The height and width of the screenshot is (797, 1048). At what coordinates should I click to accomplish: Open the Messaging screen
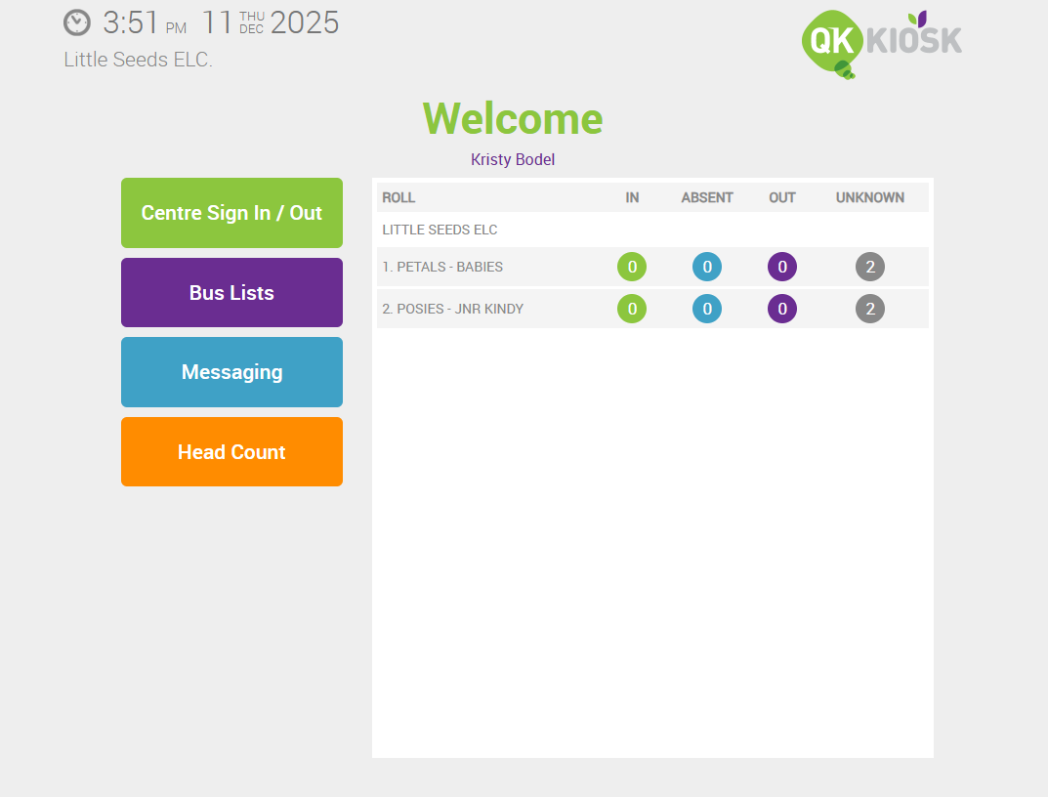point(231,372)
